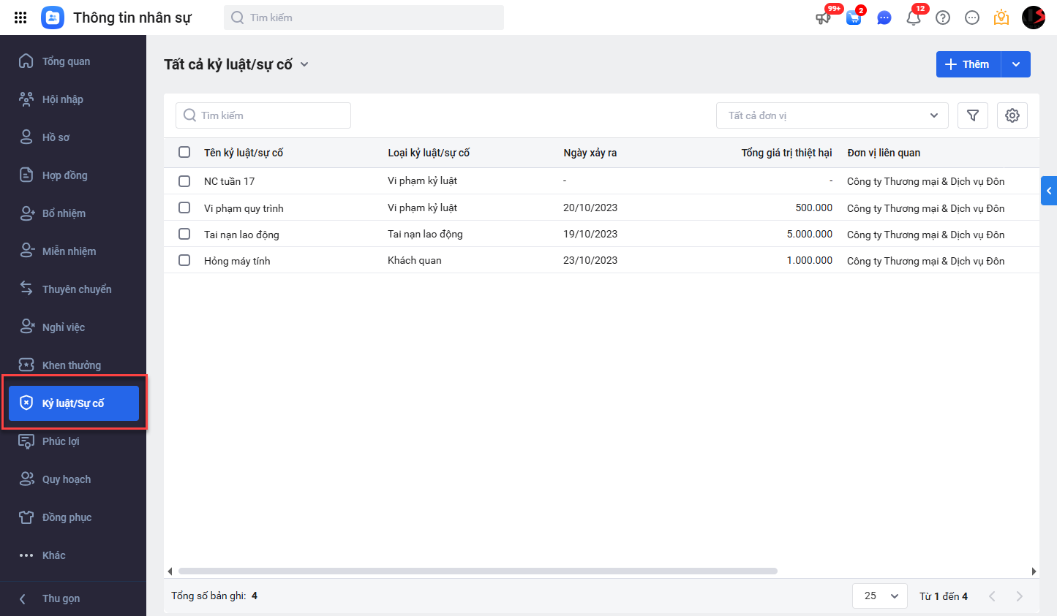The height and width of the screenshot is (616, 1057).
Task: Open the filter funnel icon
Action: pyautogui.click(x=973, y=115)
